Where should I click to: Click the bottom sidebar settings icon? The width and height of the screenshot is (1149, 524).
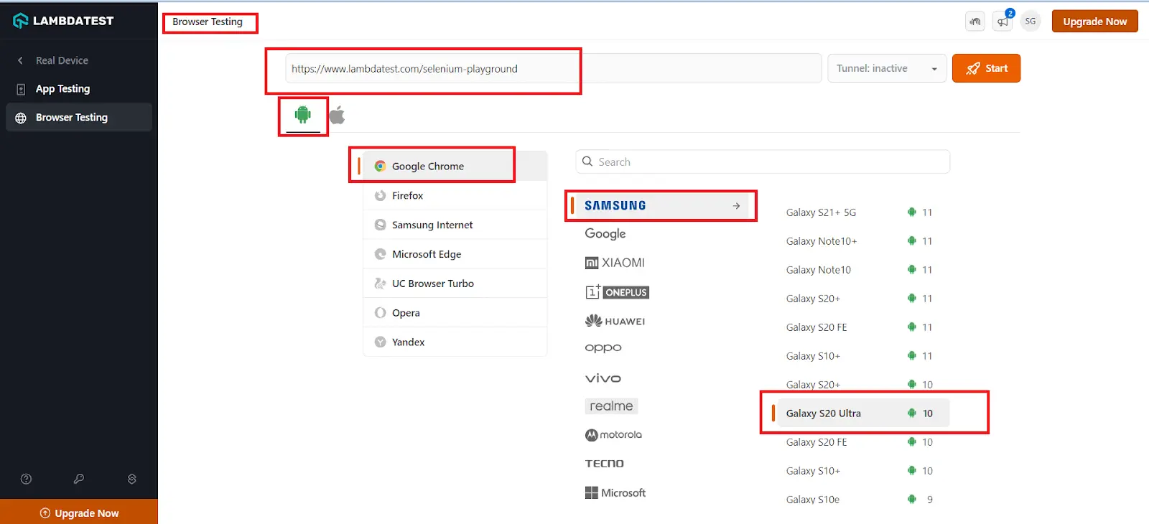point(132,479)
